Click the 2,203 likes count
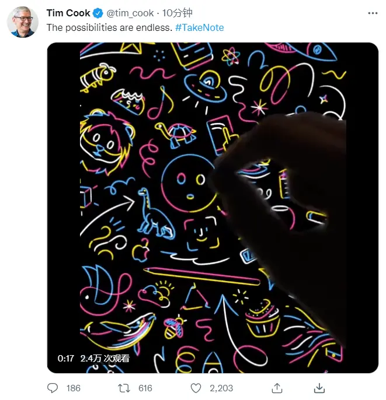 (x=221, y=388)
